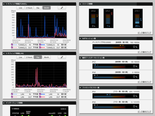The image size is (155, 116).
Task: Click the LAN traffic graph plot area
Action: click(x=41, y=75)
